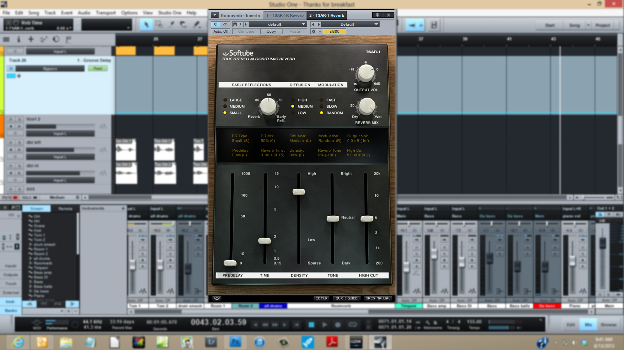Click the sl880 control field

(x=335, y=31)
